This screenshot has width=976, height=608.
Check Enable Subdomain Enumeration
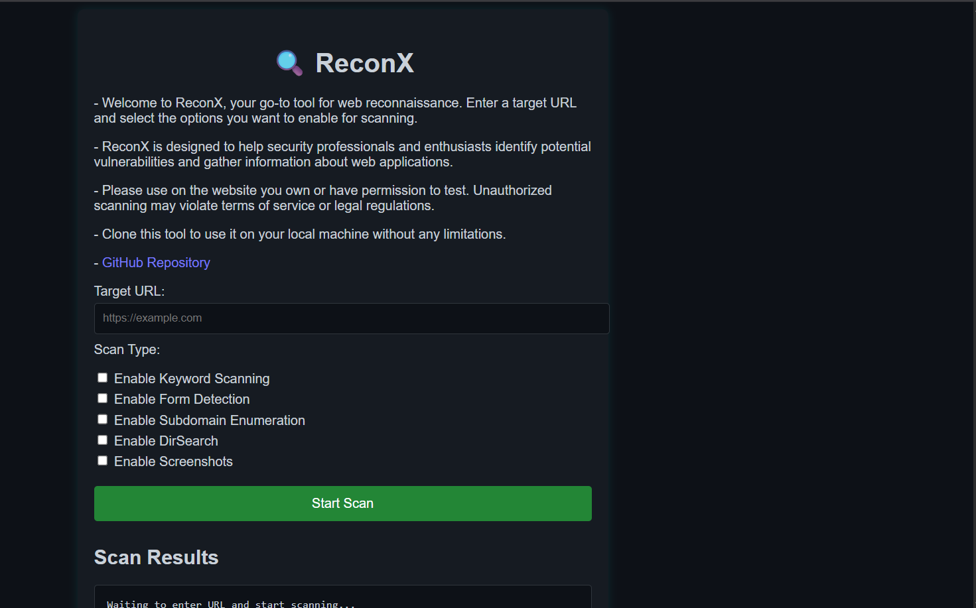click(102, 419)
